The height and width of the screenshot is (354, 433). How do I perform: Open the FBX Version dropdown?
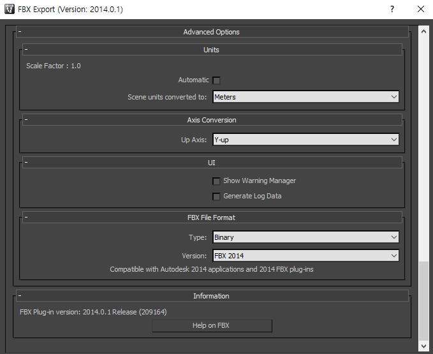305,256
